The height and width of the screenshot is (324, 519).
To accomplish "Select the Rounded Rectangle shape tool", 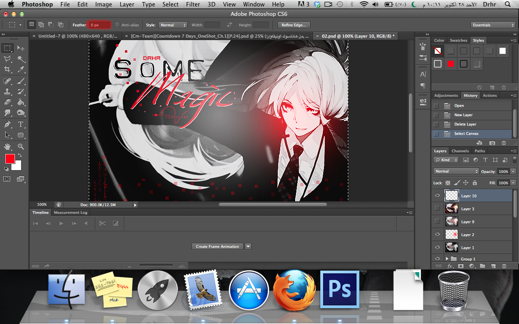I will pyautogui.click(x=21, y=135).
